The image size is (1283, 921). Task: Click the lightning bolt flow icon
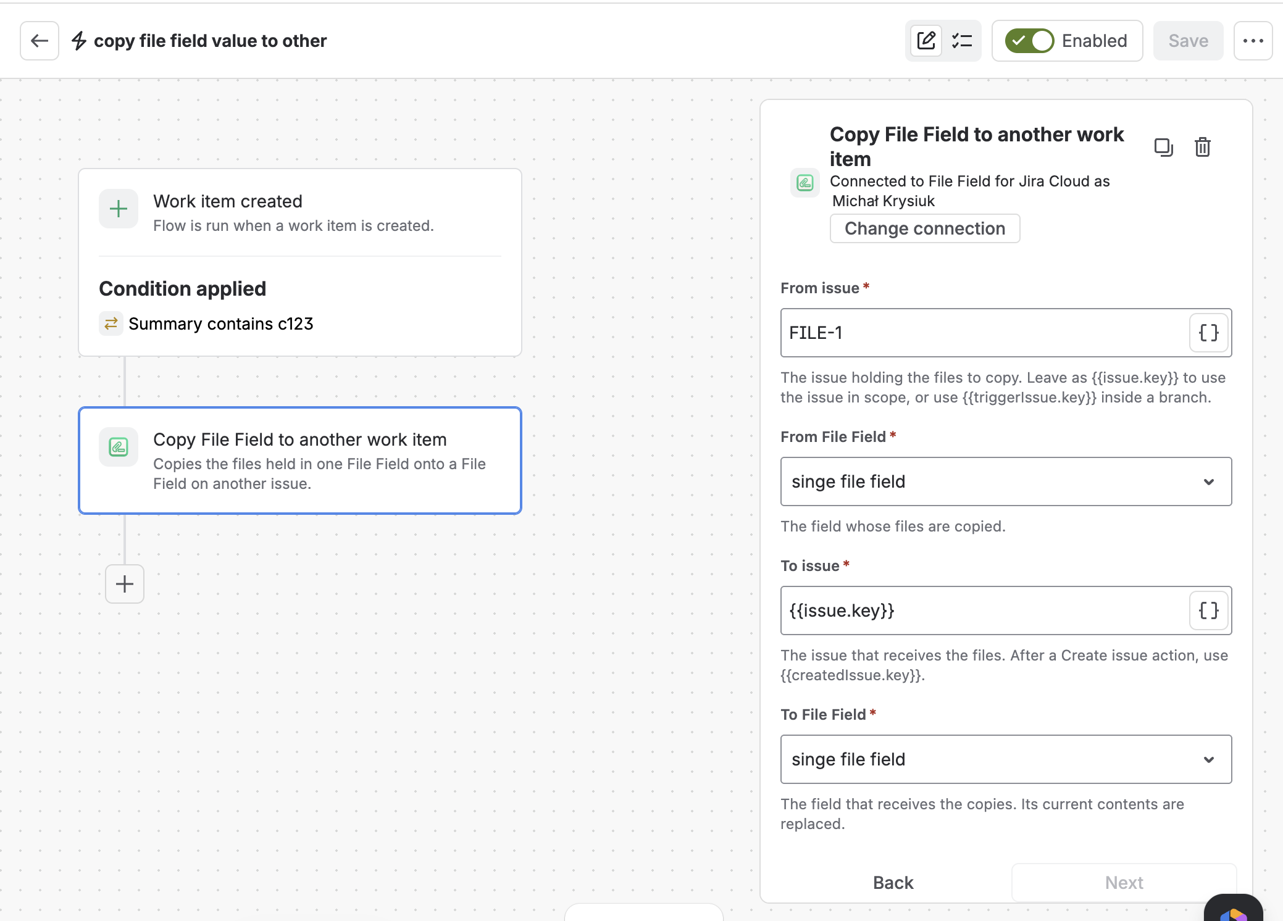click(79, 41)
